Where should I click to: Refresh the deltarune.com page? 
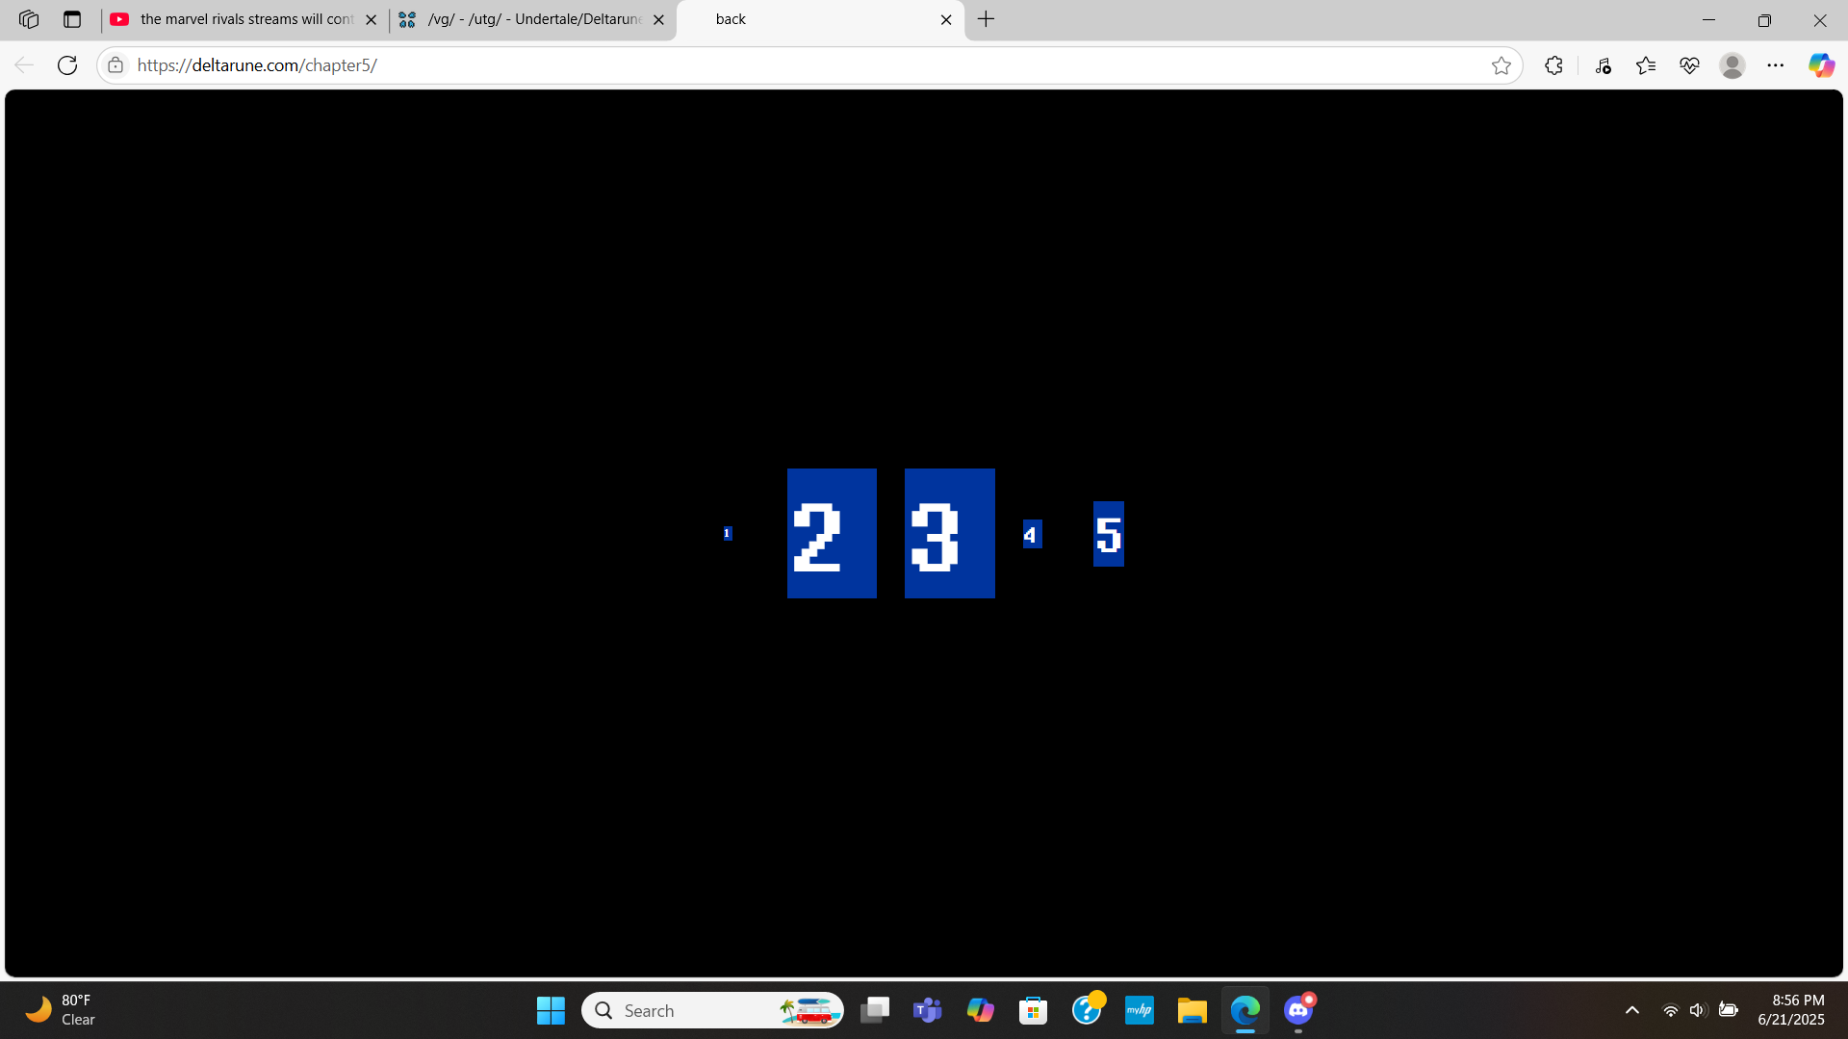click(x=67, y=65)
